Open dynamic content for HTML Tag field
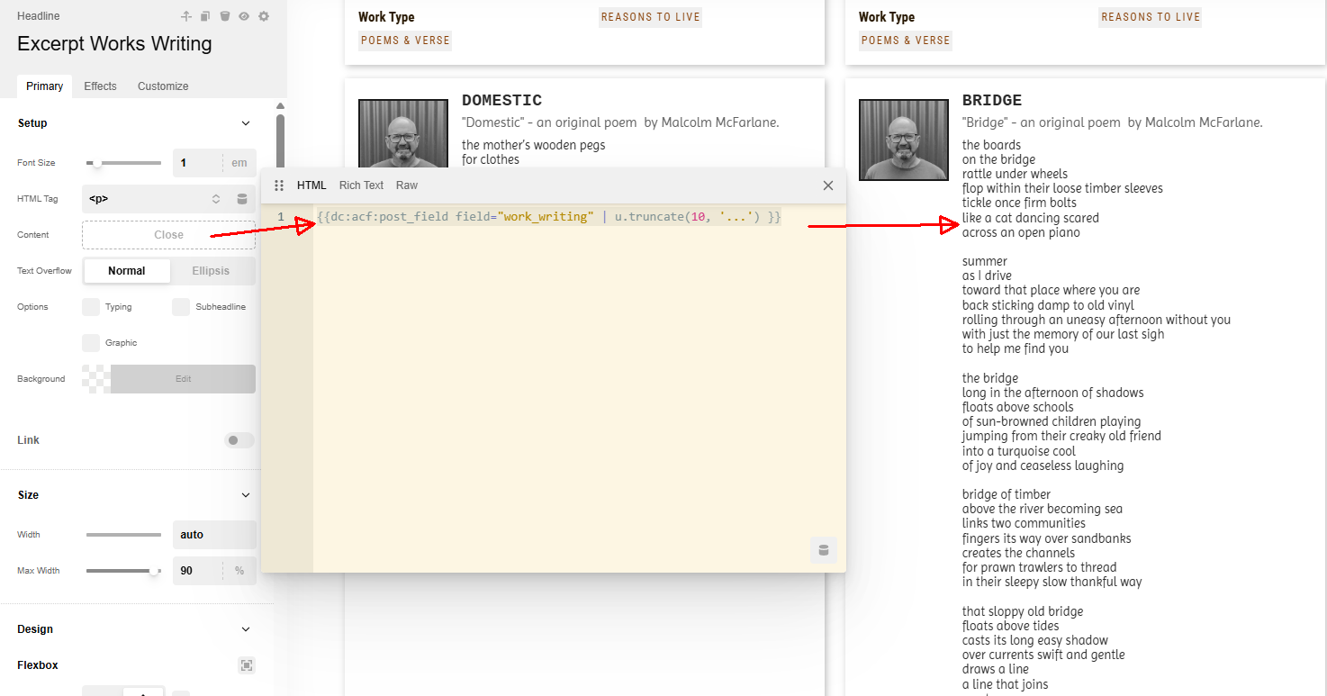1327x696 pixels. click(242, 199)
